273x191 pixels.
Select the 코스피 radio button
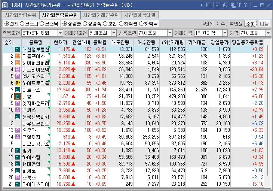[x=22, y=24]
